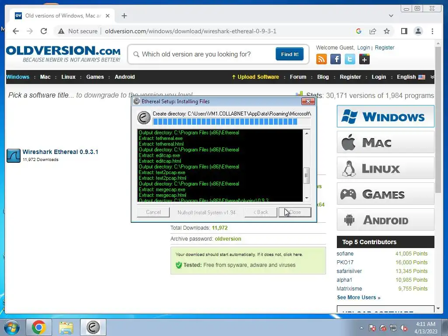Click the taskbar clock showing 4:11 AM
448x336 pixels.
[426, 327]
